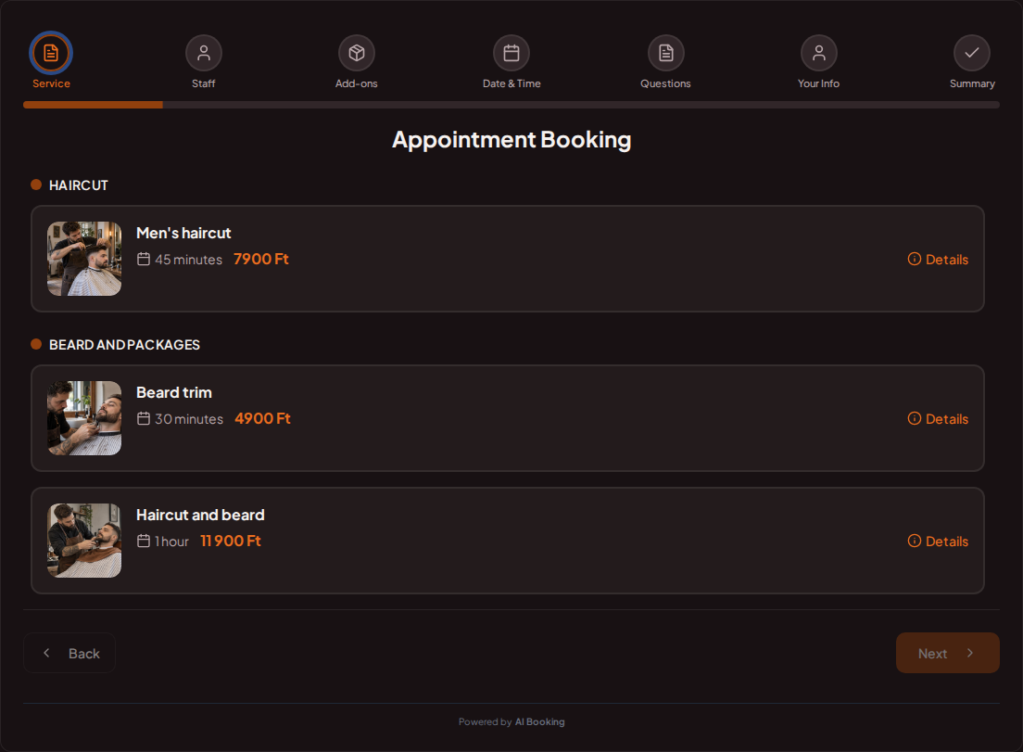This screenshot has height=752, width=1023.
Task: Click the Back button left chevron
Action: [x=46, y=653]
